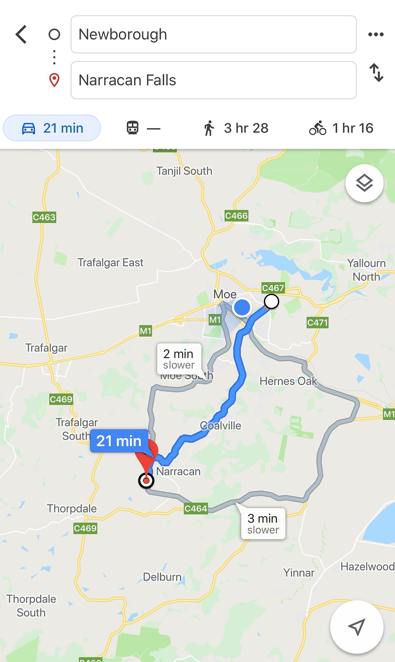Switch to walking 3 hr 28 tab

point(235,128)
